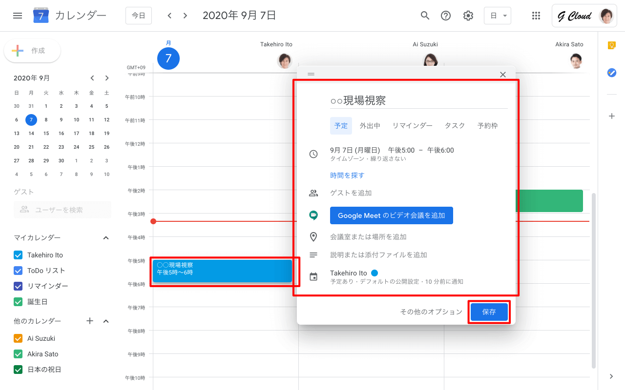The image size is (625, 390).
Task: Open Google Tasks from side panel
Action: pos(611,73)
